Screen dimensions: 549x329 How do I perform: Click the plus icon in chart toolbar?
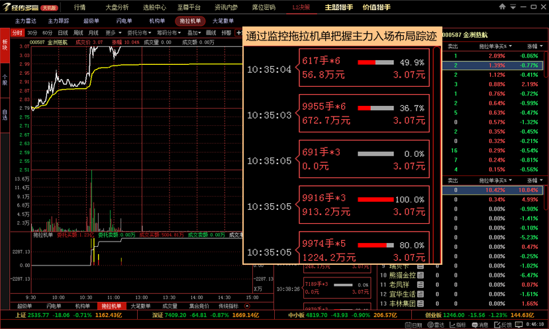tap(238, 32)
